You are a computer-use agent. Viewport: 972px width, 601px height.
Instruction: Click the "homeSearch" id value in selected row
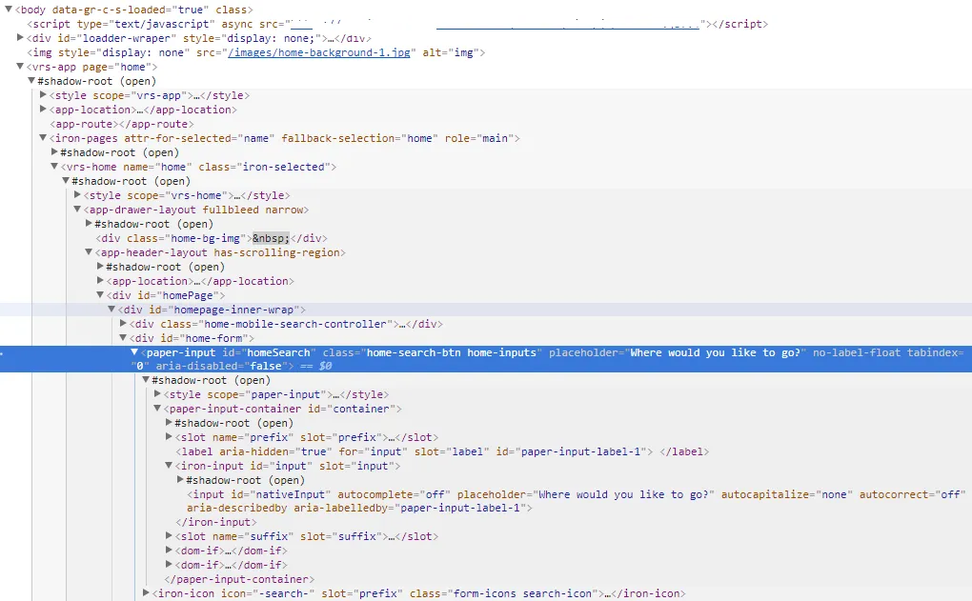[278, 352]
